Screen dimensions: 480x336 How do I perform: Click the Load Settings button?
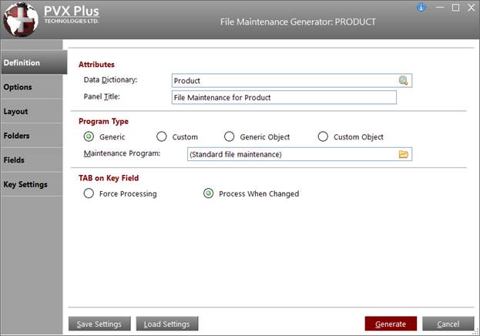point(167,324)
